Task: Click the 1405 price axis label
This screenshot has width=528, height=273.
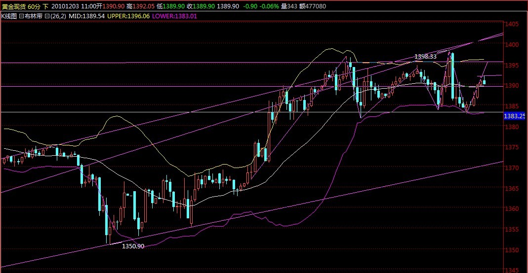Action: 512,24
